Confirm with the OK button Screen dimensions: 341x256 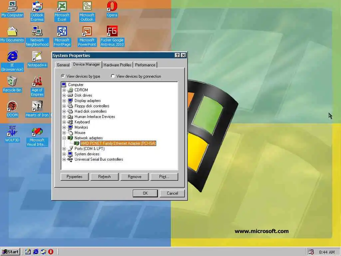tap(145, 193)
